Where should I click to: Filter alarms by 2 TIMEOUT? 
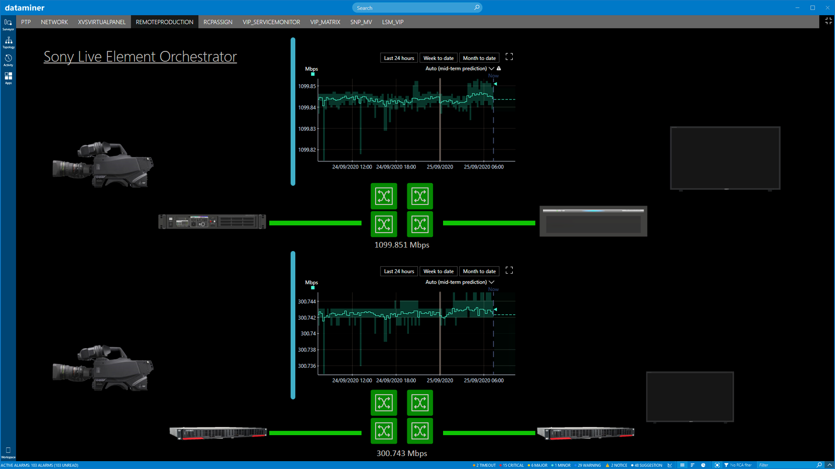484,465
